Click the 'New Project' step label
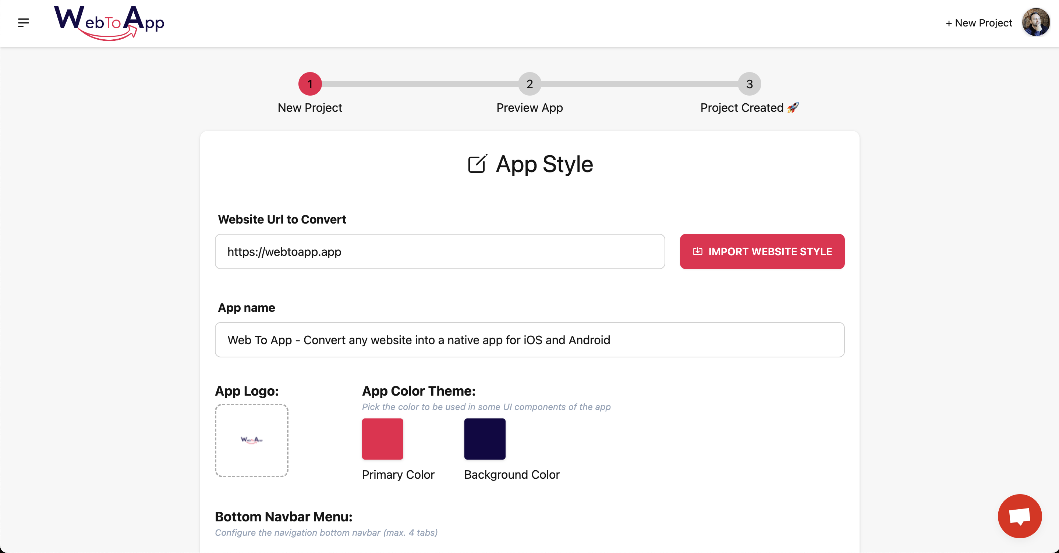 click(x=309, y=108)
